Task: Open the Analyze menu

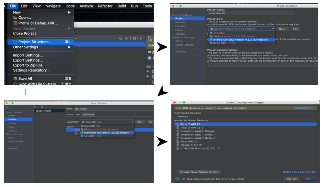Action: [86, 6]
